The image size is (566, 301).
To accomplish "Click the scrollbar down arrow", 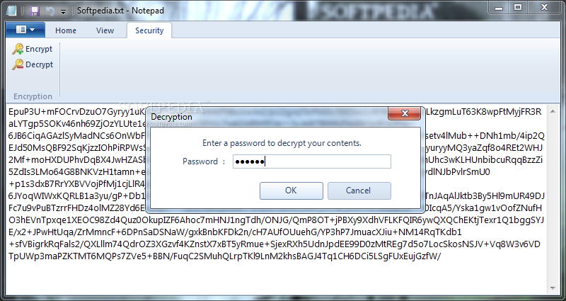I will [x=553, y=288].
